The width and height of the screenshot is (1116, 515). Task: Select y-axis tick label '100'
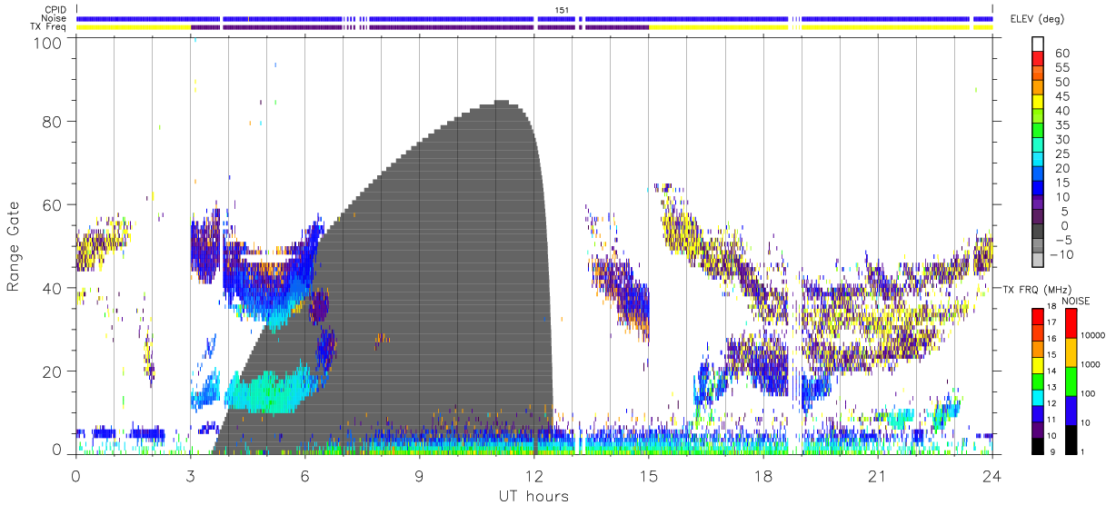click(x=48, y=42)
